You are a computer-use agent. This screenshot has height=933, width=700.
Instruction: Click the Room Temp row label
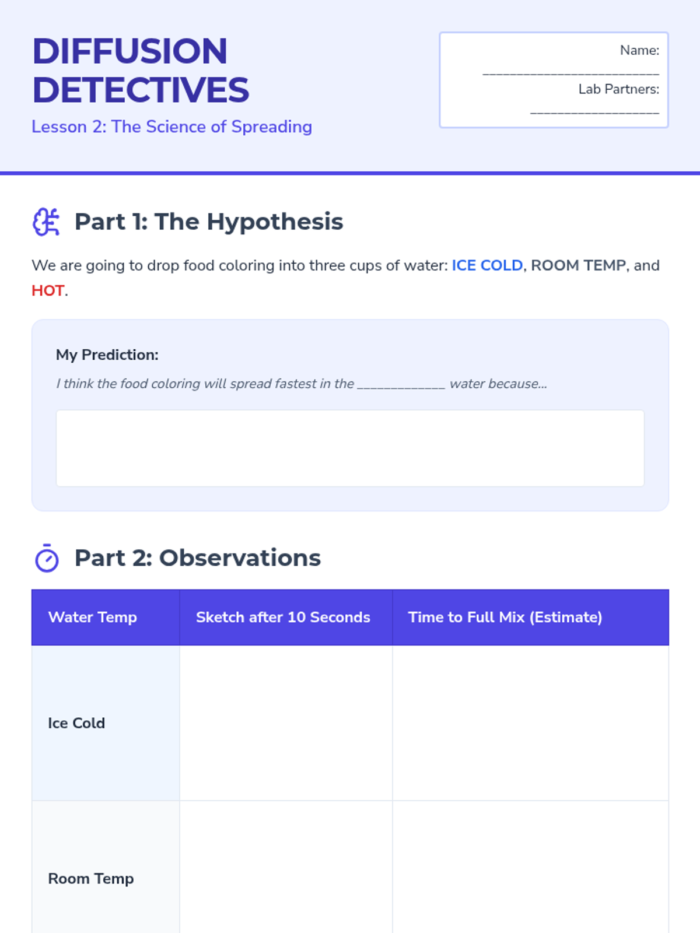[91, 879]
